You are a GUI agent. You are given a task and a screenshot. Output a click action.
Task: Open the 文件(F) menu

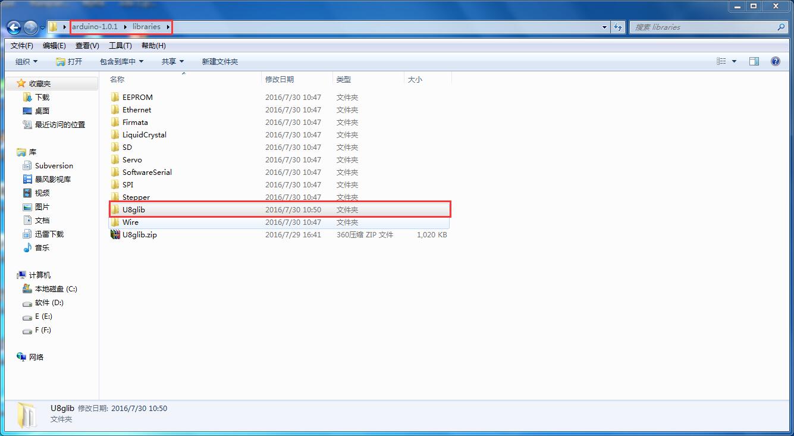[x=22, y=46]
